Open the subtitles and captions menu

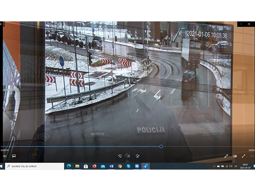click(x=14, y=156)
